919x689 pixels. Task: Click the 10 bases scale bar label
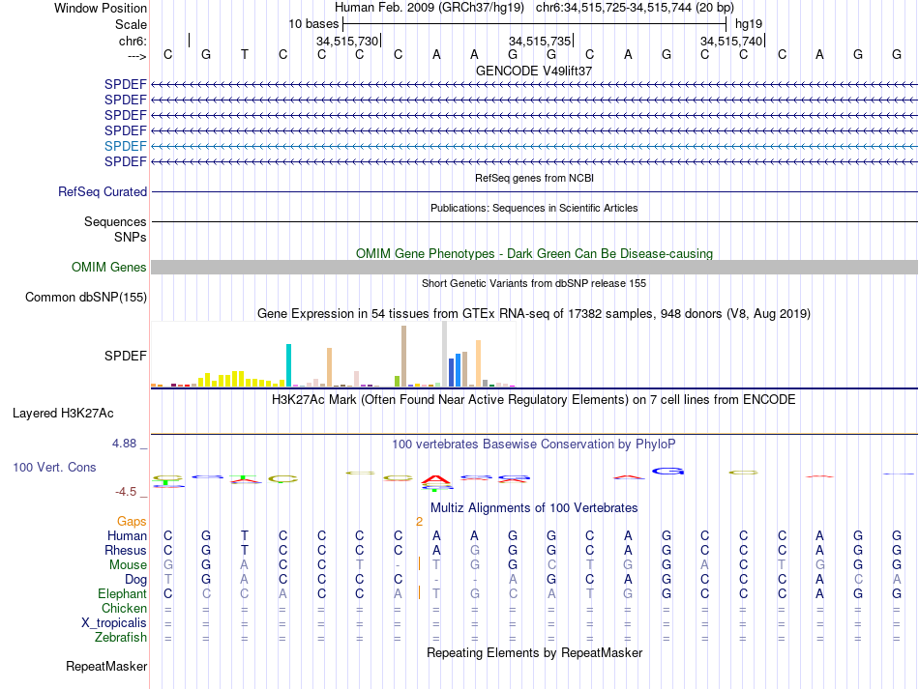[x=313, y=24]
